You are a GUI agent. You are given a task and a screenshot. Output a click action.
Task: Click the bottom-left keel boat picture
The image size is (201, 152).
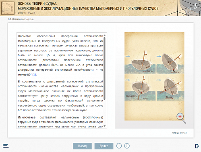(x=140, y=88)
